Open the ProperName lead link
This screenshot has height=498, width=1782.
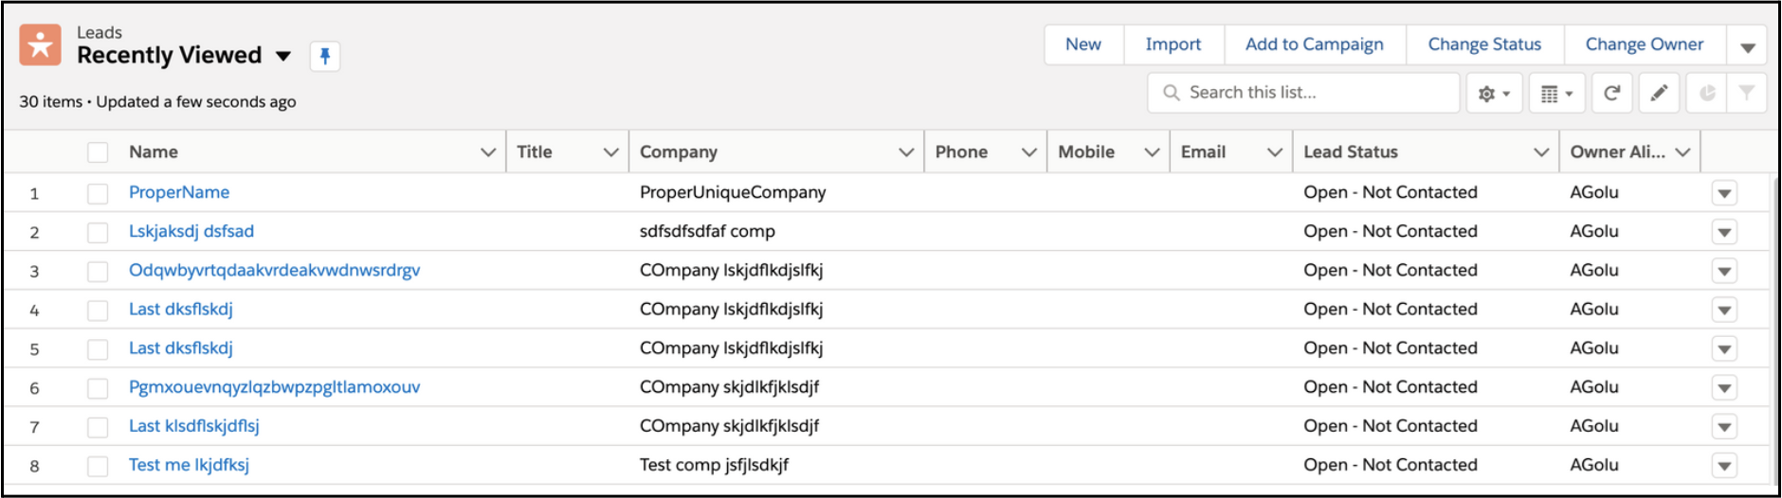(179, 192)
